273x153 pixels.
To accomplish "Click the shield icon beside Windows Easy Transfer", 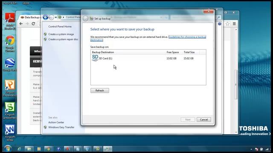I will coord(45,127).
